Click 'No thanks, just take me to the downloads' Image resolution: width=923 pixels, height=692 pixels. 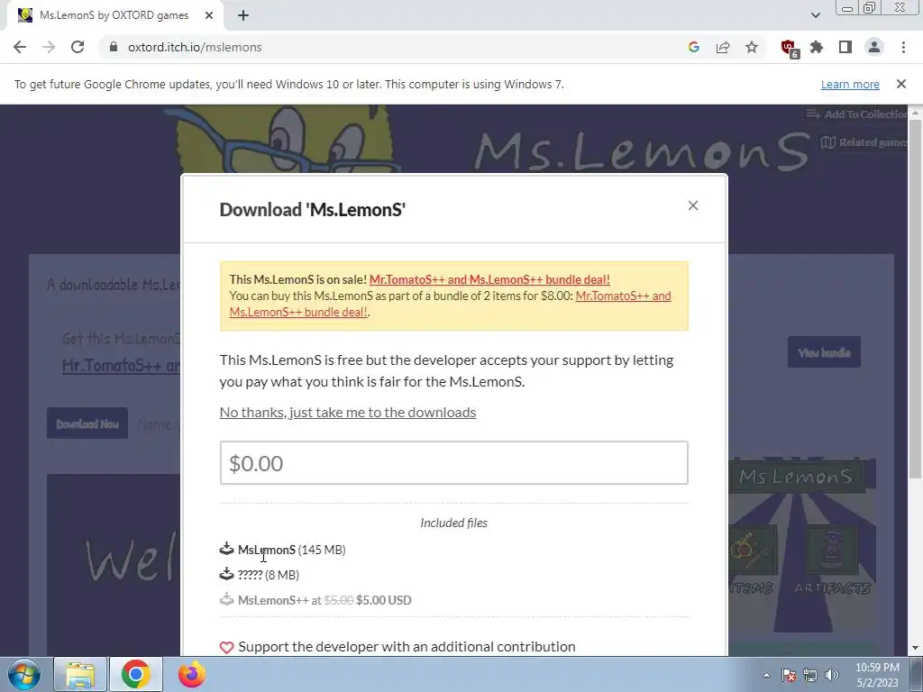[x=347, y=412]
